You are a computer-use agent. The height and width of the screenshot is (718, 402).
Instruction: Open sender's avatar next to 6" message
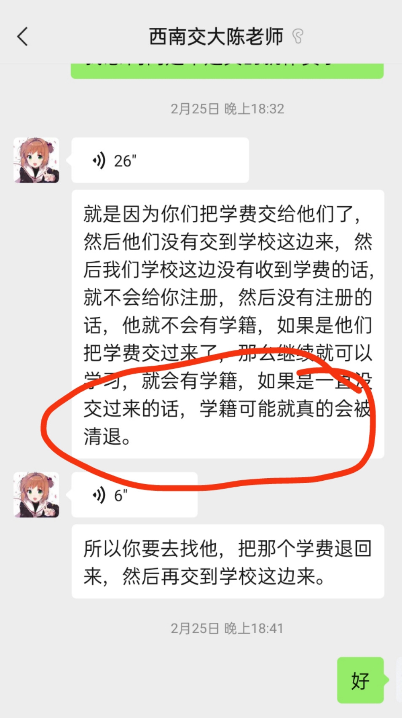coord(36,495)
